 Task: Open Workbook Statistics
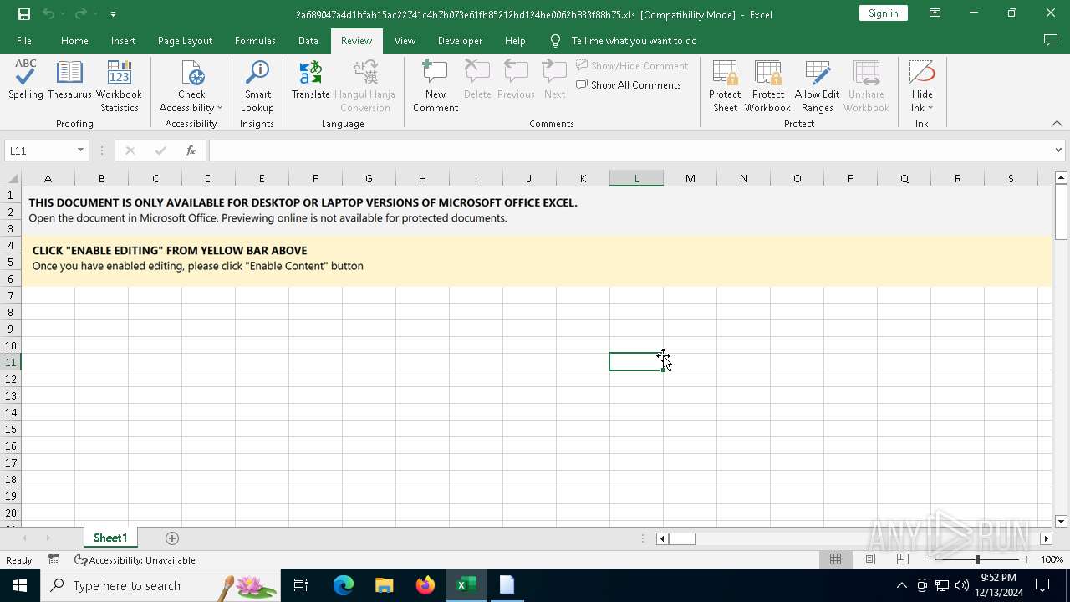[x=120, y=86]
